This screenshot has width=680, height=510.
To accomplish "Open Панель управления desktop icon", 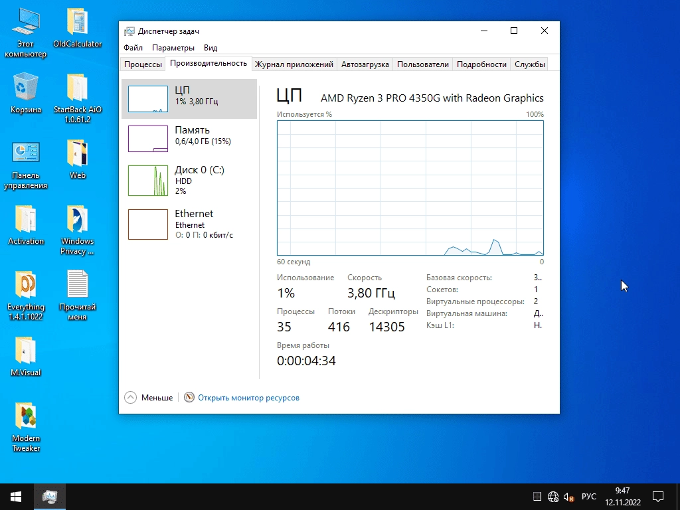I will 26,165.
